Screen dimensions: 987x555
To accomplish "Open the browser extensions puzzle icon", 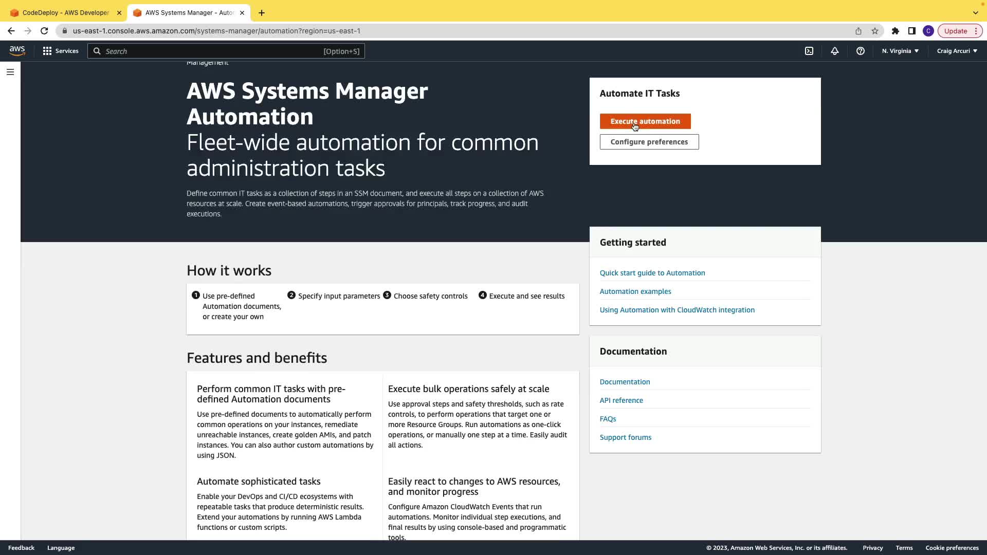I will 895,31.
